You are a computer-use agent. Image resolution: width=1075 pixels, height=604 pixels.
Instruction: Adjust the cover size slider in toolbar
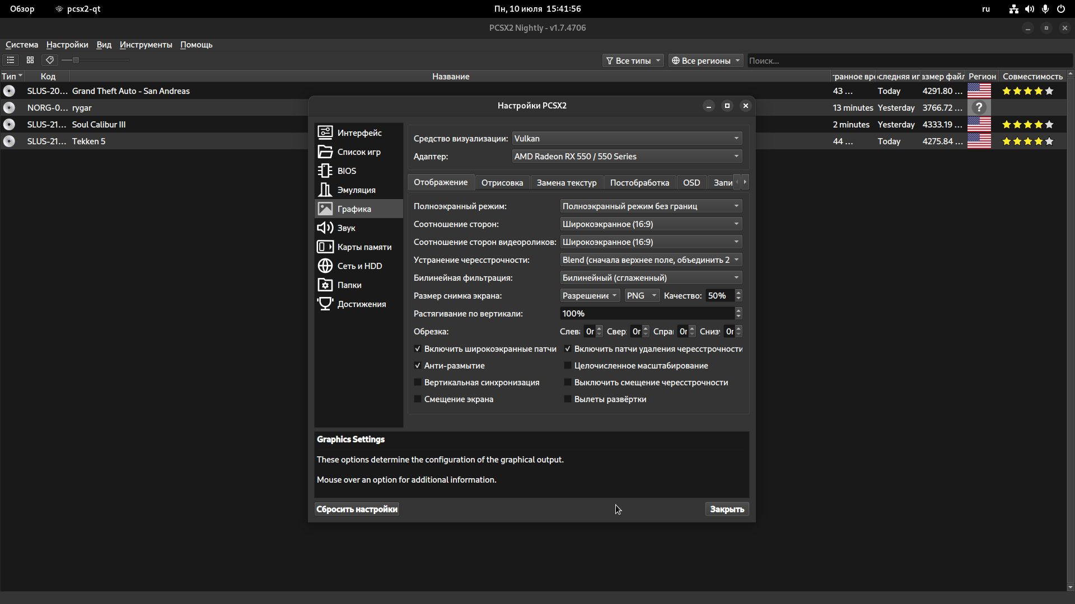coord(76,60)
